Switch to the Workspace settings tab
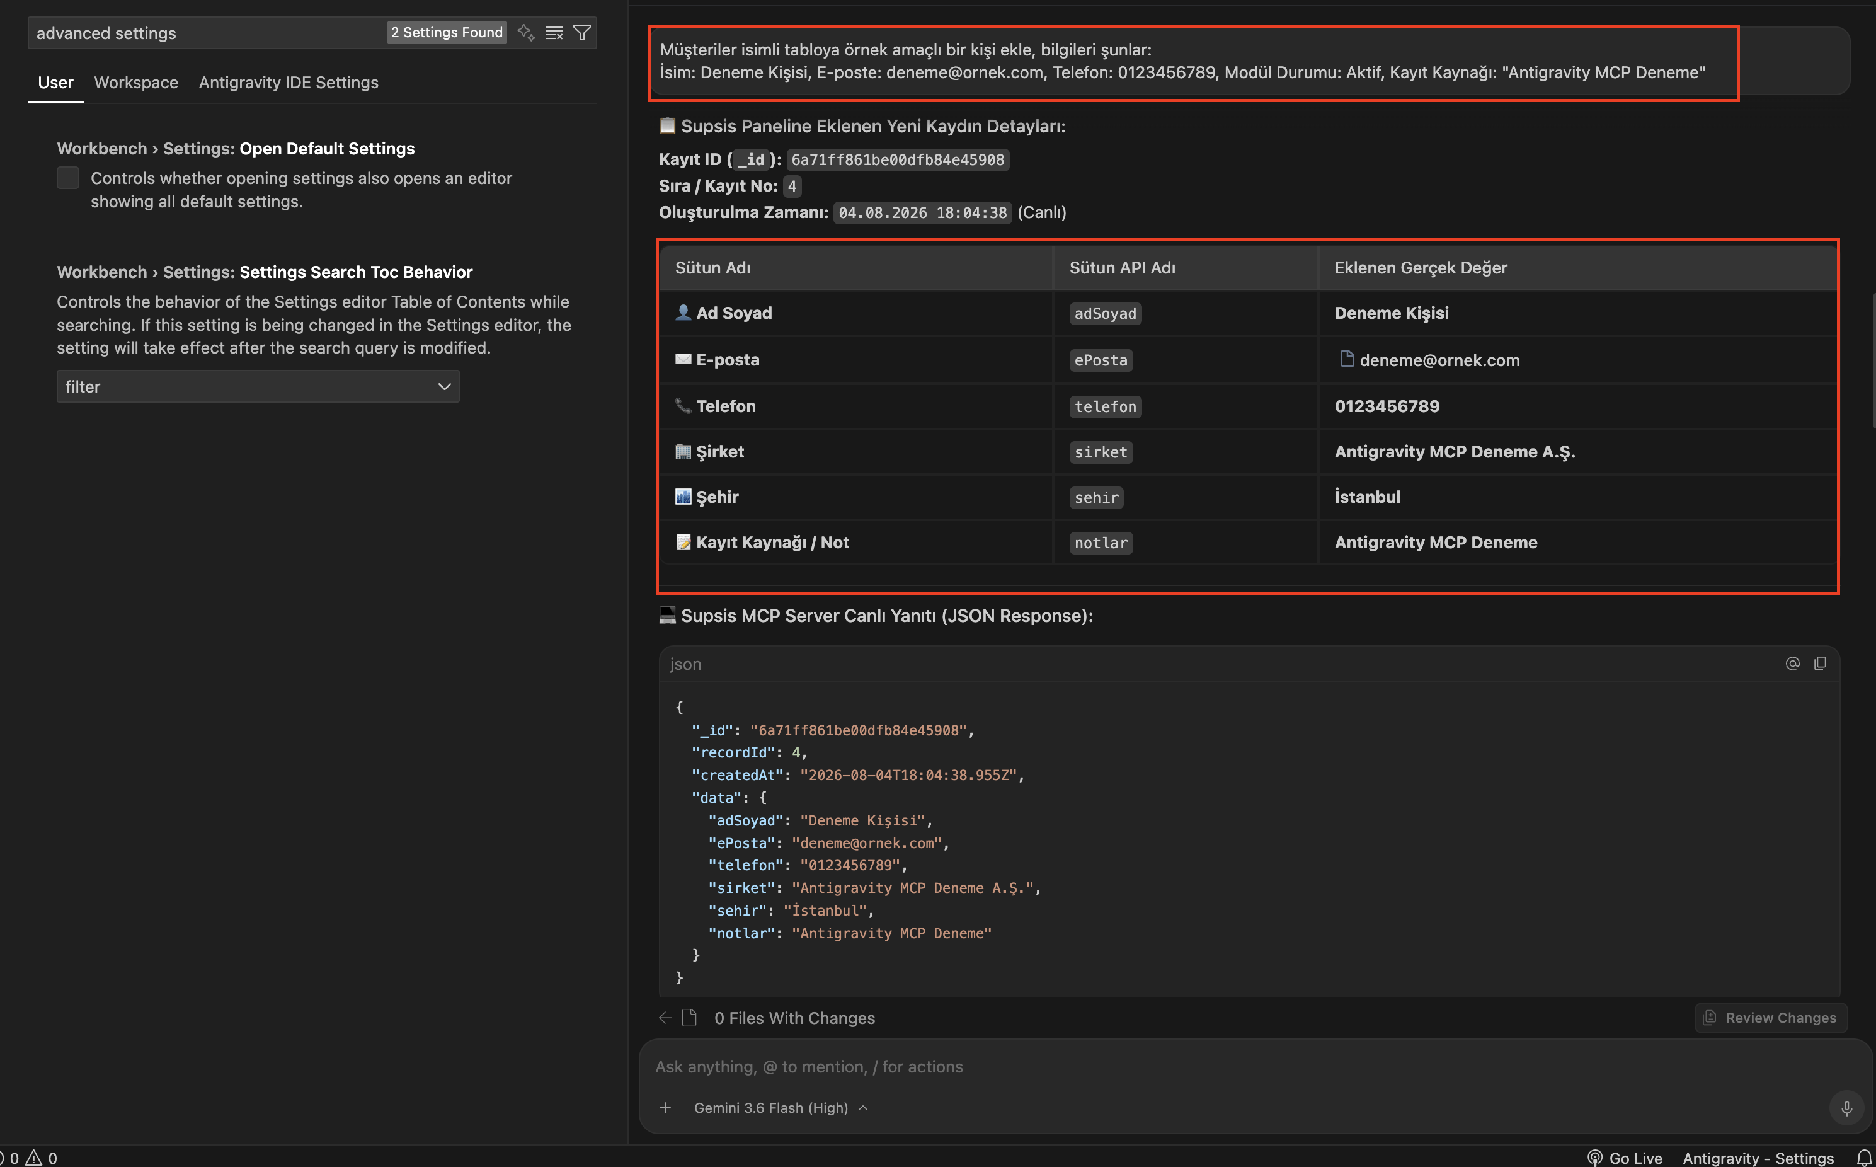Screen dimensions: 1876x1167 (x=136, y=83)
